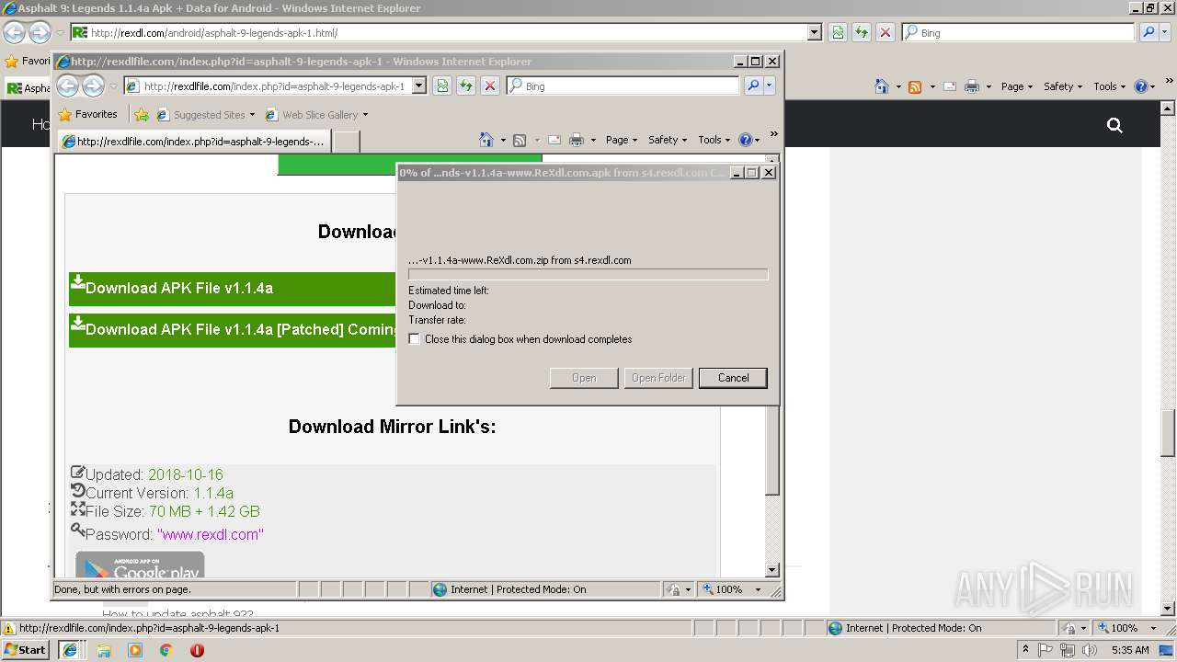Go forward in the main Asphalt 9 window
The height and width of the screenshot is (662, 1177).
tap(40, 32)
